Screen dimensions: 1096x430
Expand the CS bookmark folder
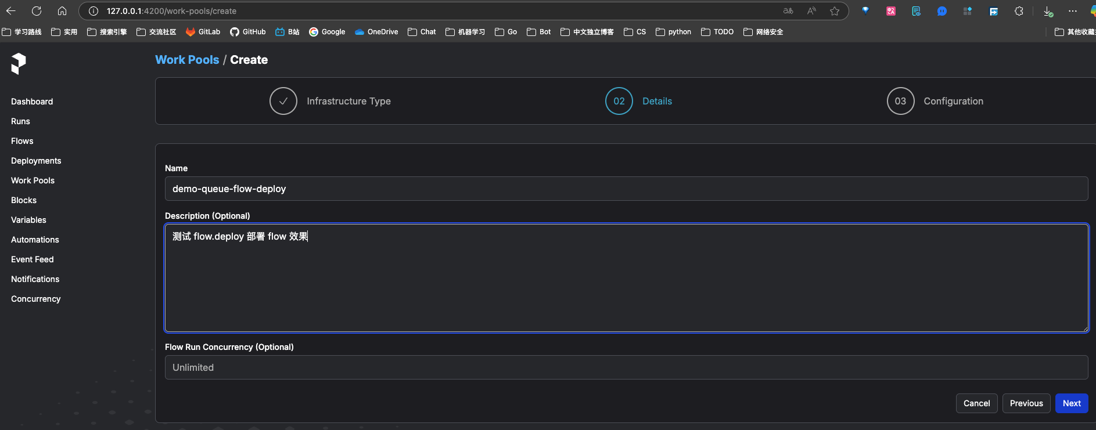pyautogui.click(x=635, y=32)
